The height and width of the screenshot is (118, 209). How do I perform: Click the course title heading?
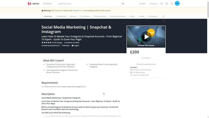[76, 29]
